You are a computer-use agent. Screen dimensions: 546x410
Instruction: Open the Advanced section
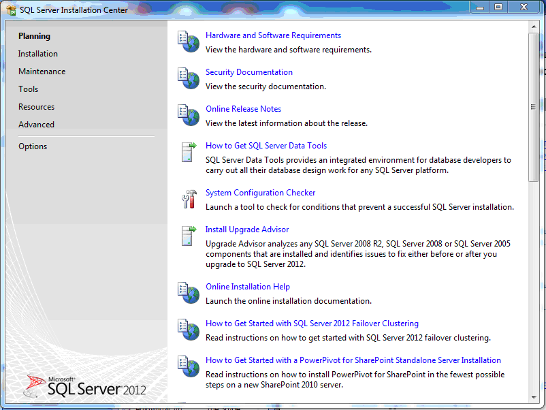pyautogui.click(x=37, y=125)
